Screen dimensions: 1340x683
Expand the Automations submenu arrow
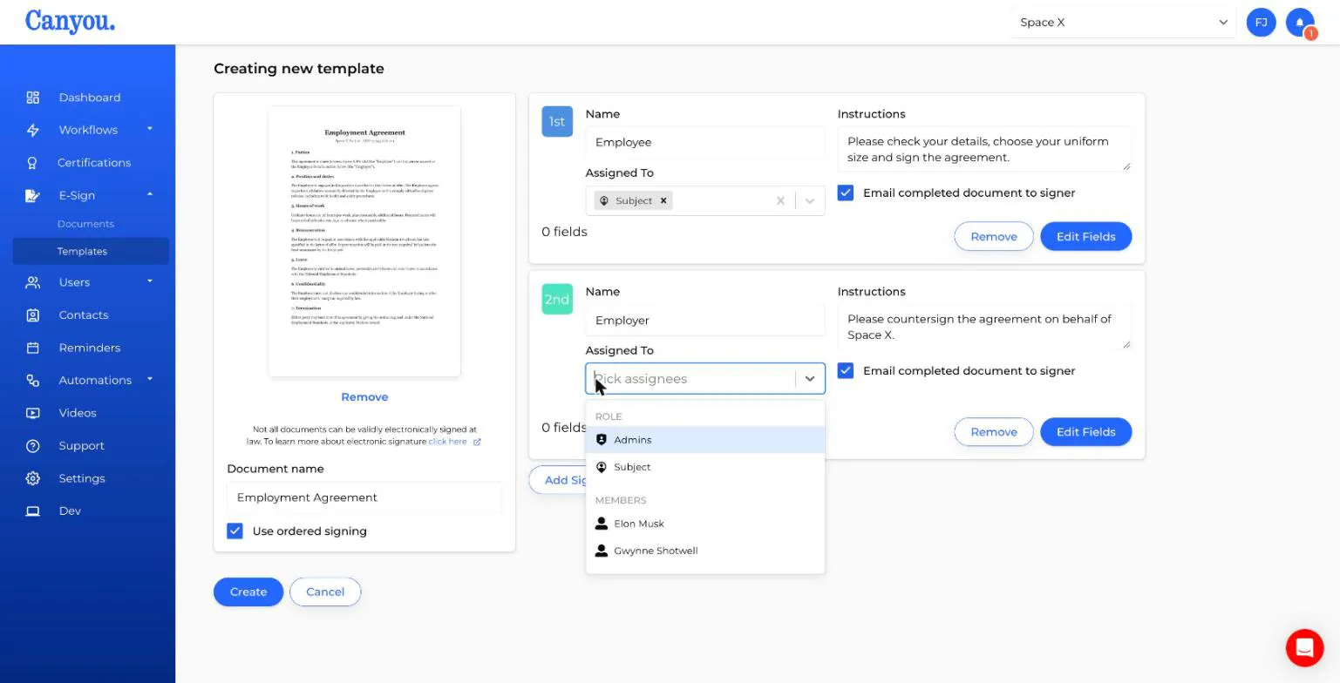coord(150,379)
